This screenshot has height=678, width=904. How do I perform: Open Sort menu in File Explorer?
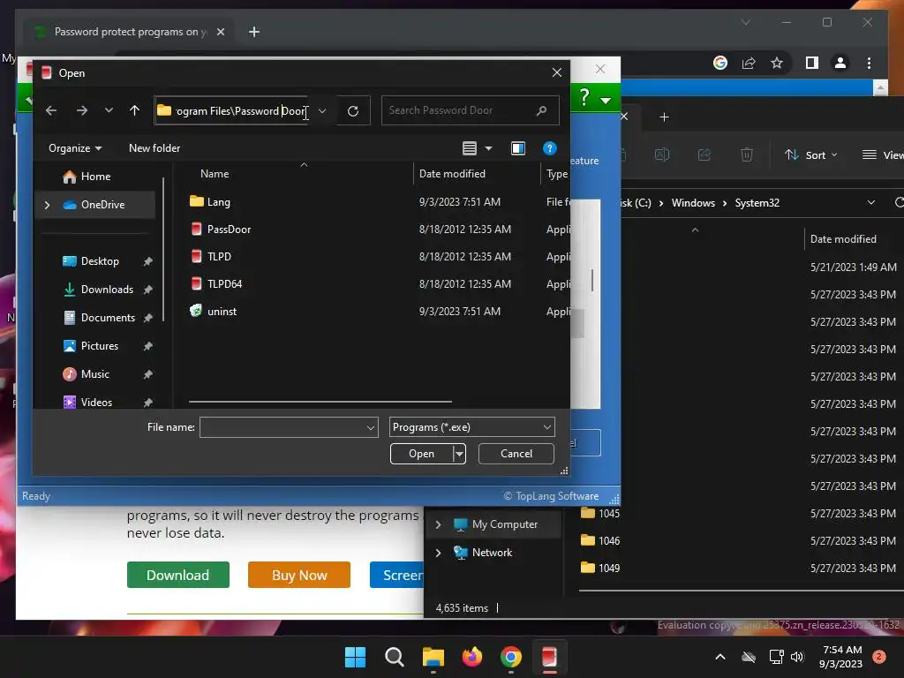pos(810,154)
